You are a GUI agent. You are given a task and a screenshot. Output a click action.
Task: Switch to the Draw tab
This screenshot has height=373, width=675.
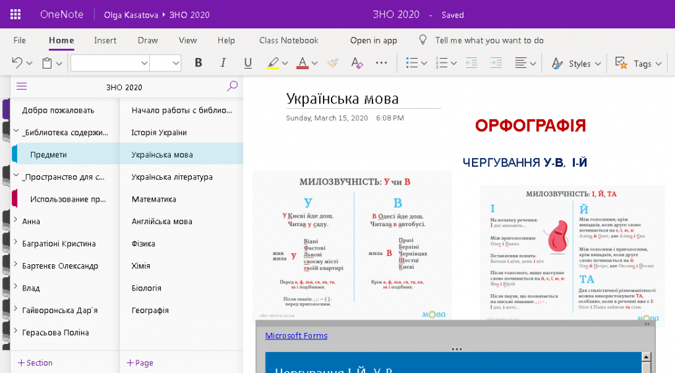148,40
